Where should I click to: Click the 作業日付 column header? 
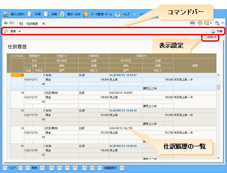point(141,56)
